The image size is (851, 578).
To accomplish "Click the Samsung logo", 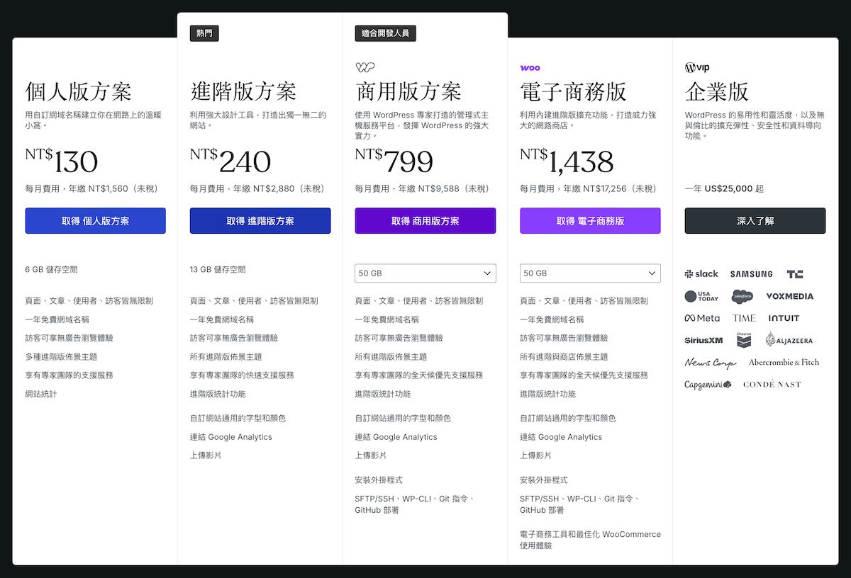I will coord(752,273).
